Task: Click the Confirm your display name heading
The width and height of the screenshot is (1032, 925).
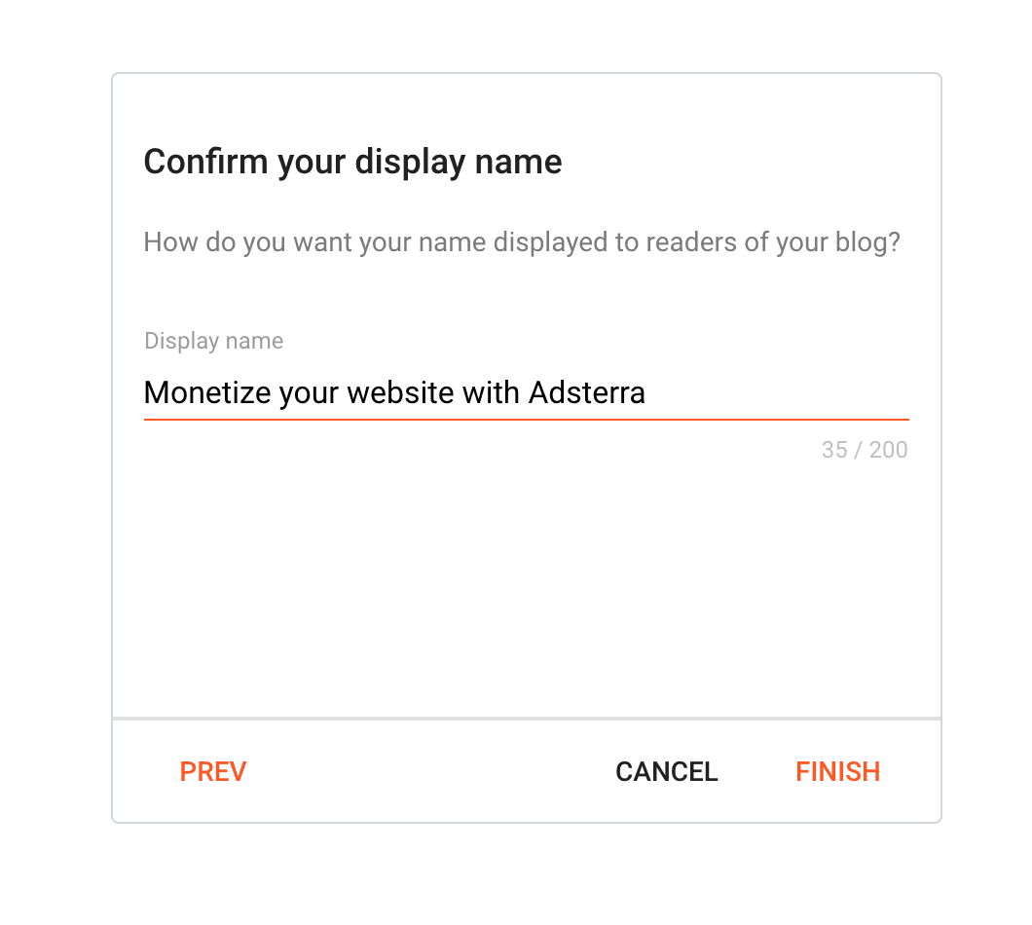Action: (x=352, y=162)
